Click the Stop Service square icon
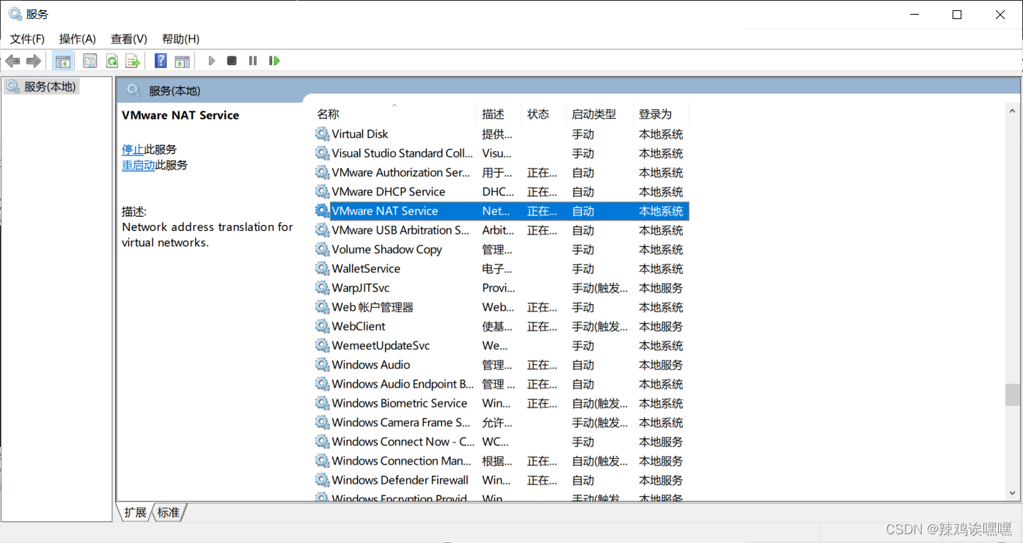The width and height of the screenshot is (1023, 543). [232, 61]
